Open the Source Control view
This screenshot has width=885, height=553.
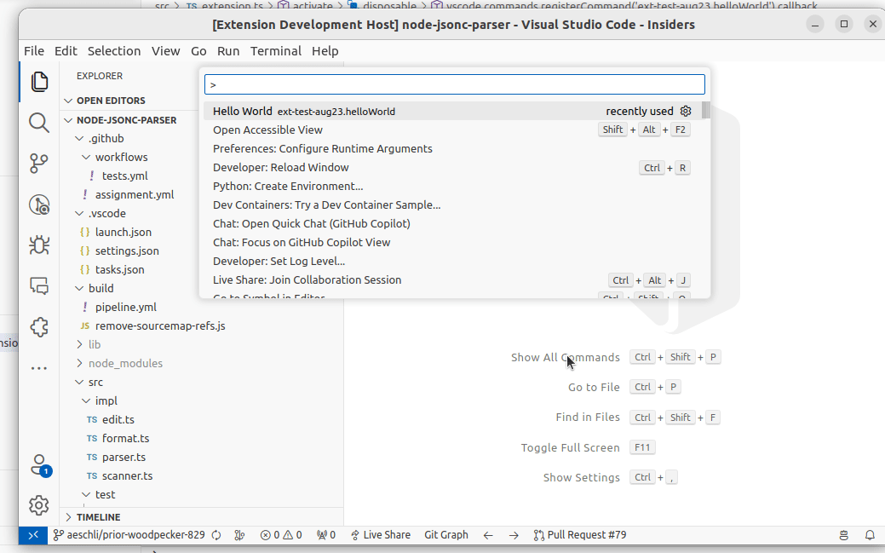point(38,164)
